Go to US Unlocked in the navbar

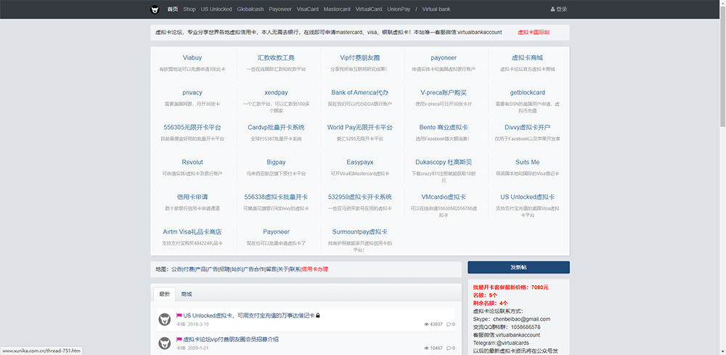tap(216, 9)
